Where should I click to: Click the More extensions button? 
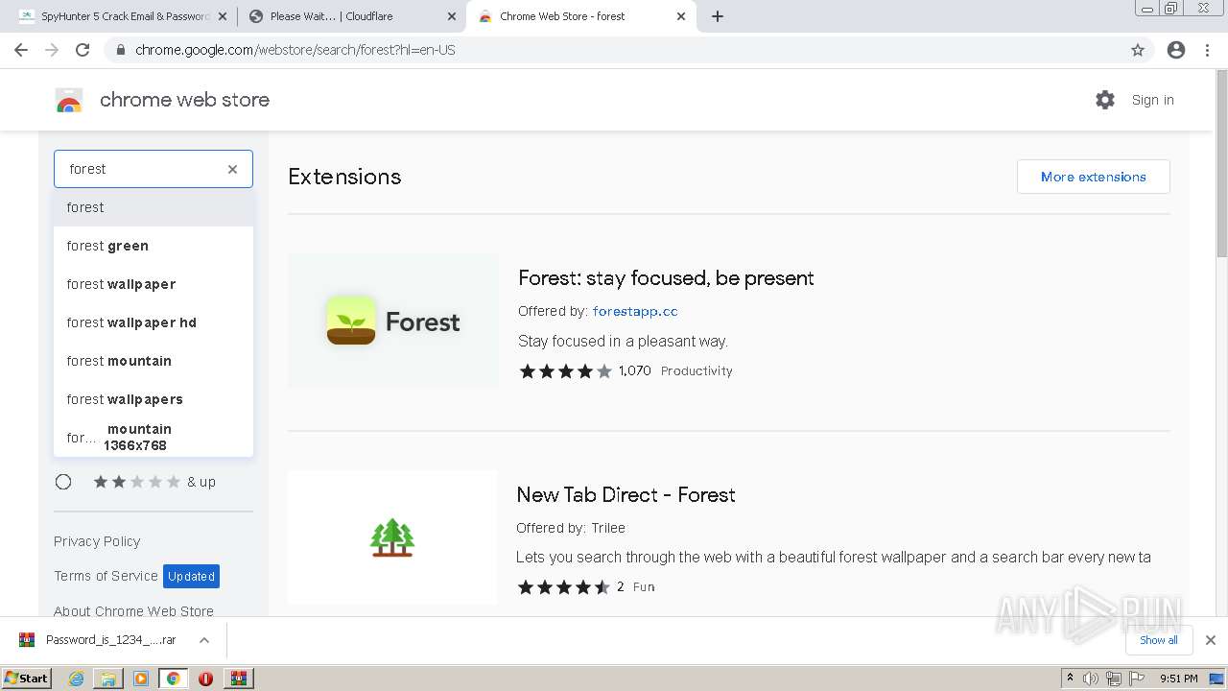tap(1094, 177)
